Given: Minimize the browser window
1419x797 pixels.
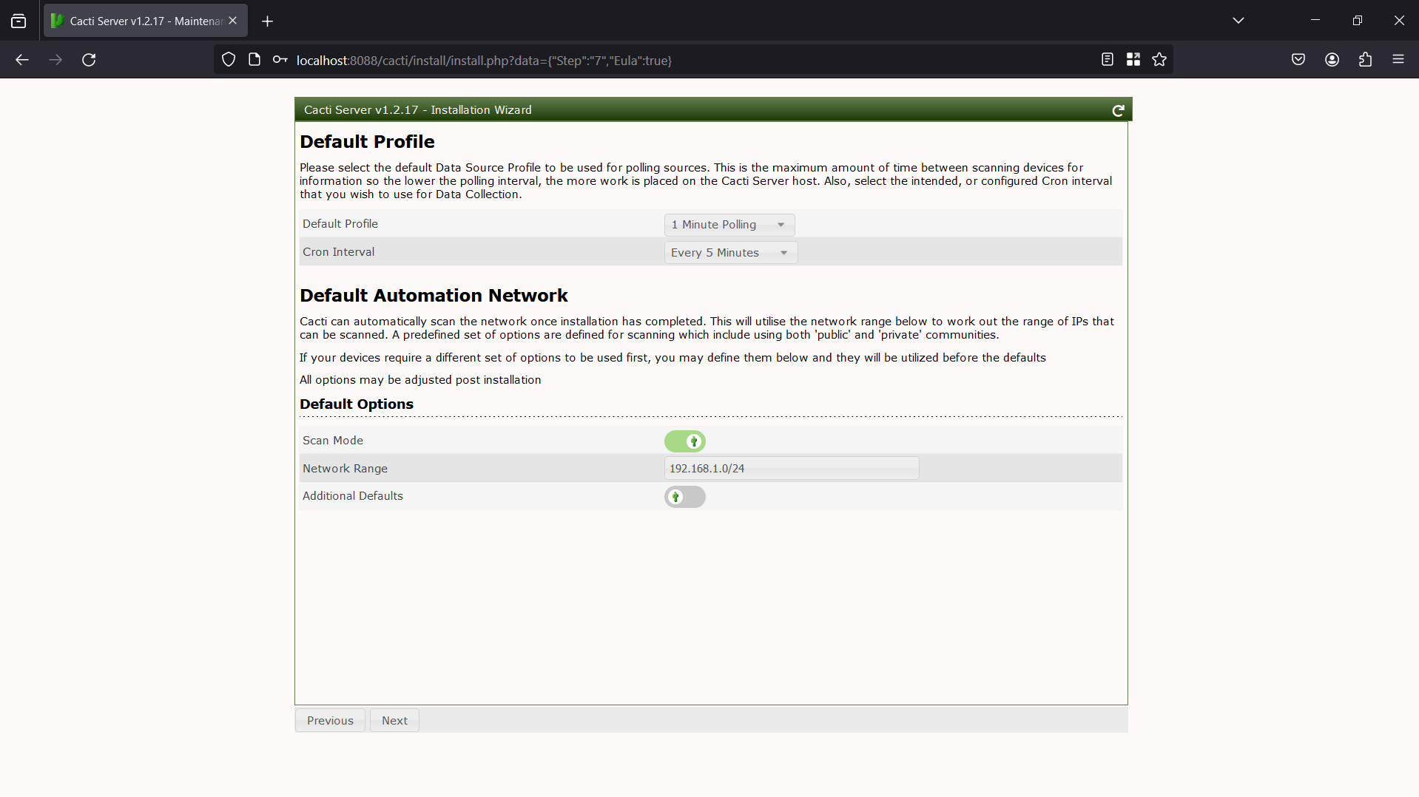Looking at the screenshot, I should coord(1315,21).
